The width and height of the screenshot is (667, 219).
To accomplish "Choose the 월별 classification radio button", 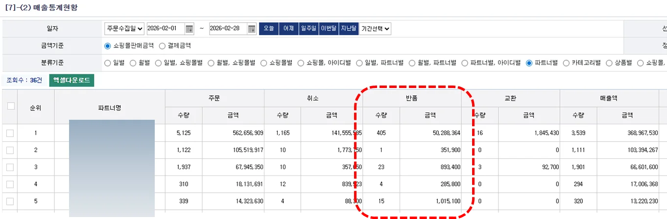I will [133, 63].
